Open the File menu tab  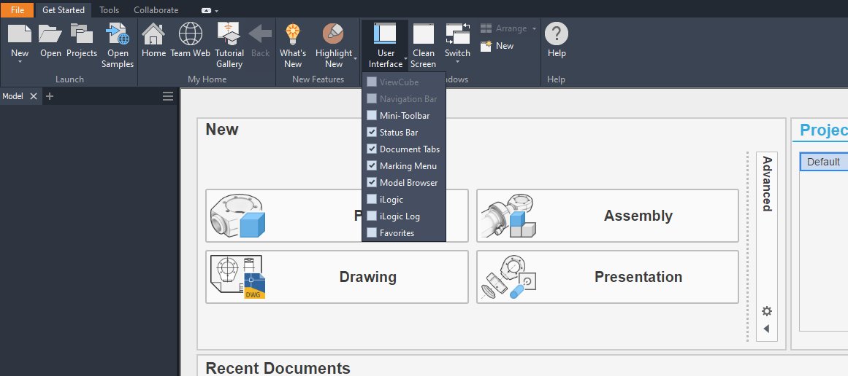tap(18, 9)
